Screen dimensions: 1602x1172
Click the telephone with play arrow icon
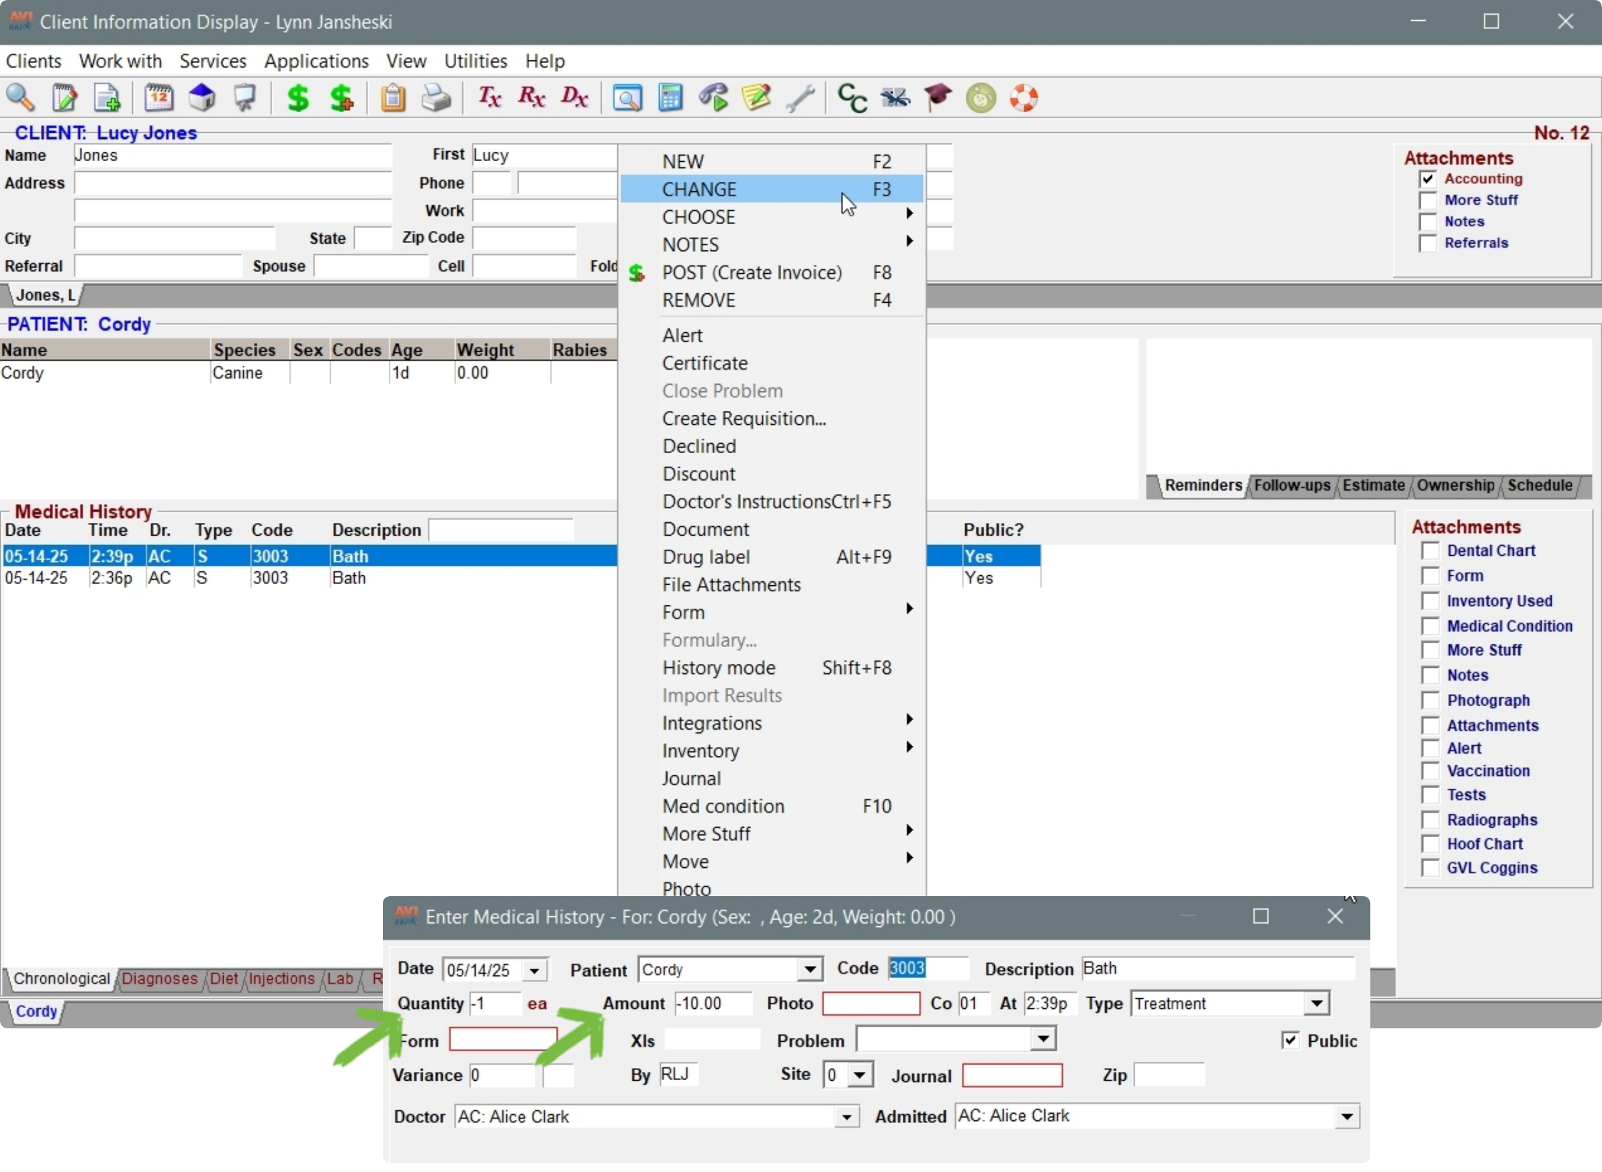click(713, 97)
